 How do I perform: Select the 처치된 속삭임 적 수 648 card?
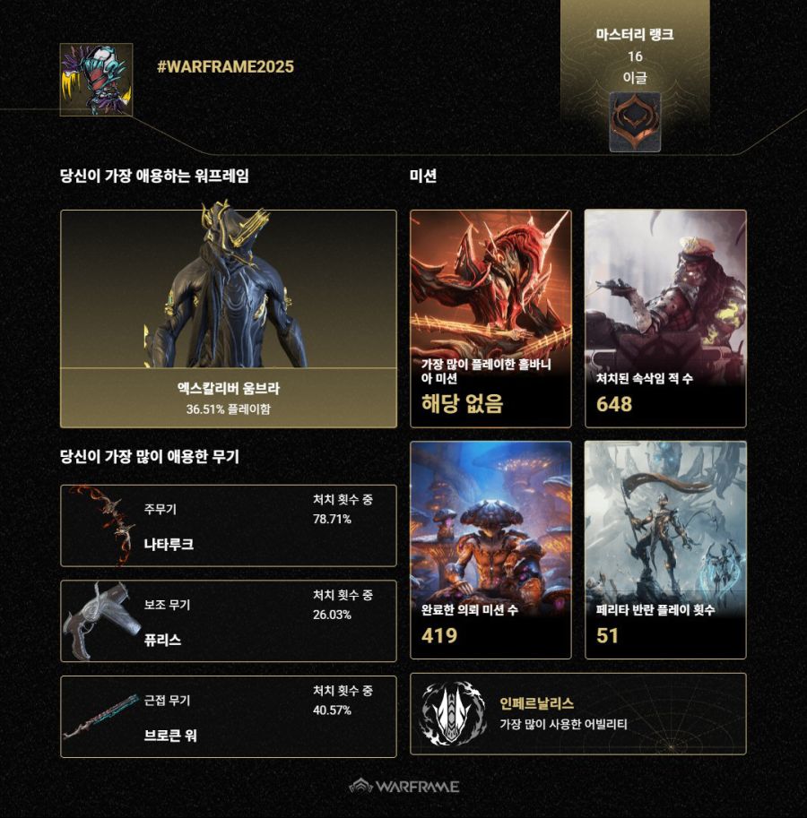tap(665, 318)
